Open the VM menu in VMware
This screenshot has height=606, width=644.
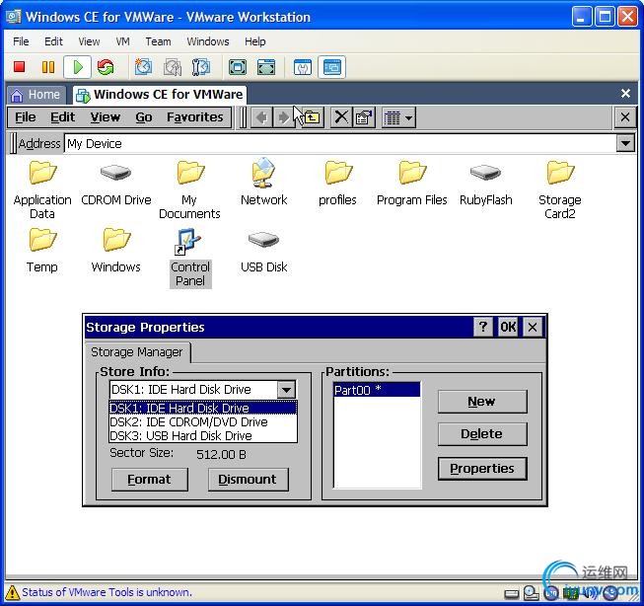122,41
